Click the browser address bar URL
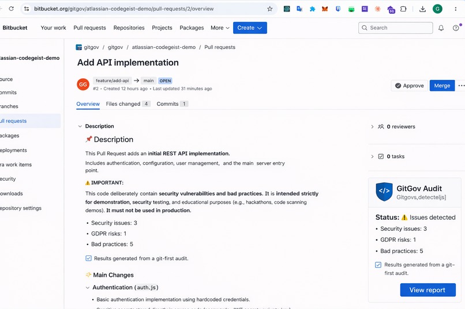The height and width of the screenshot is (309, 465). pos(123,9)
